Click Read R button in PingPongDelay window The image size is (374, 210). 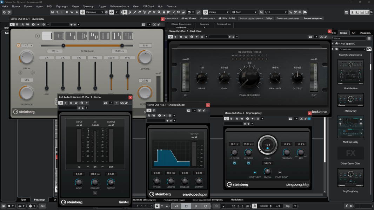pyautogui.click(x=237, y=119)
